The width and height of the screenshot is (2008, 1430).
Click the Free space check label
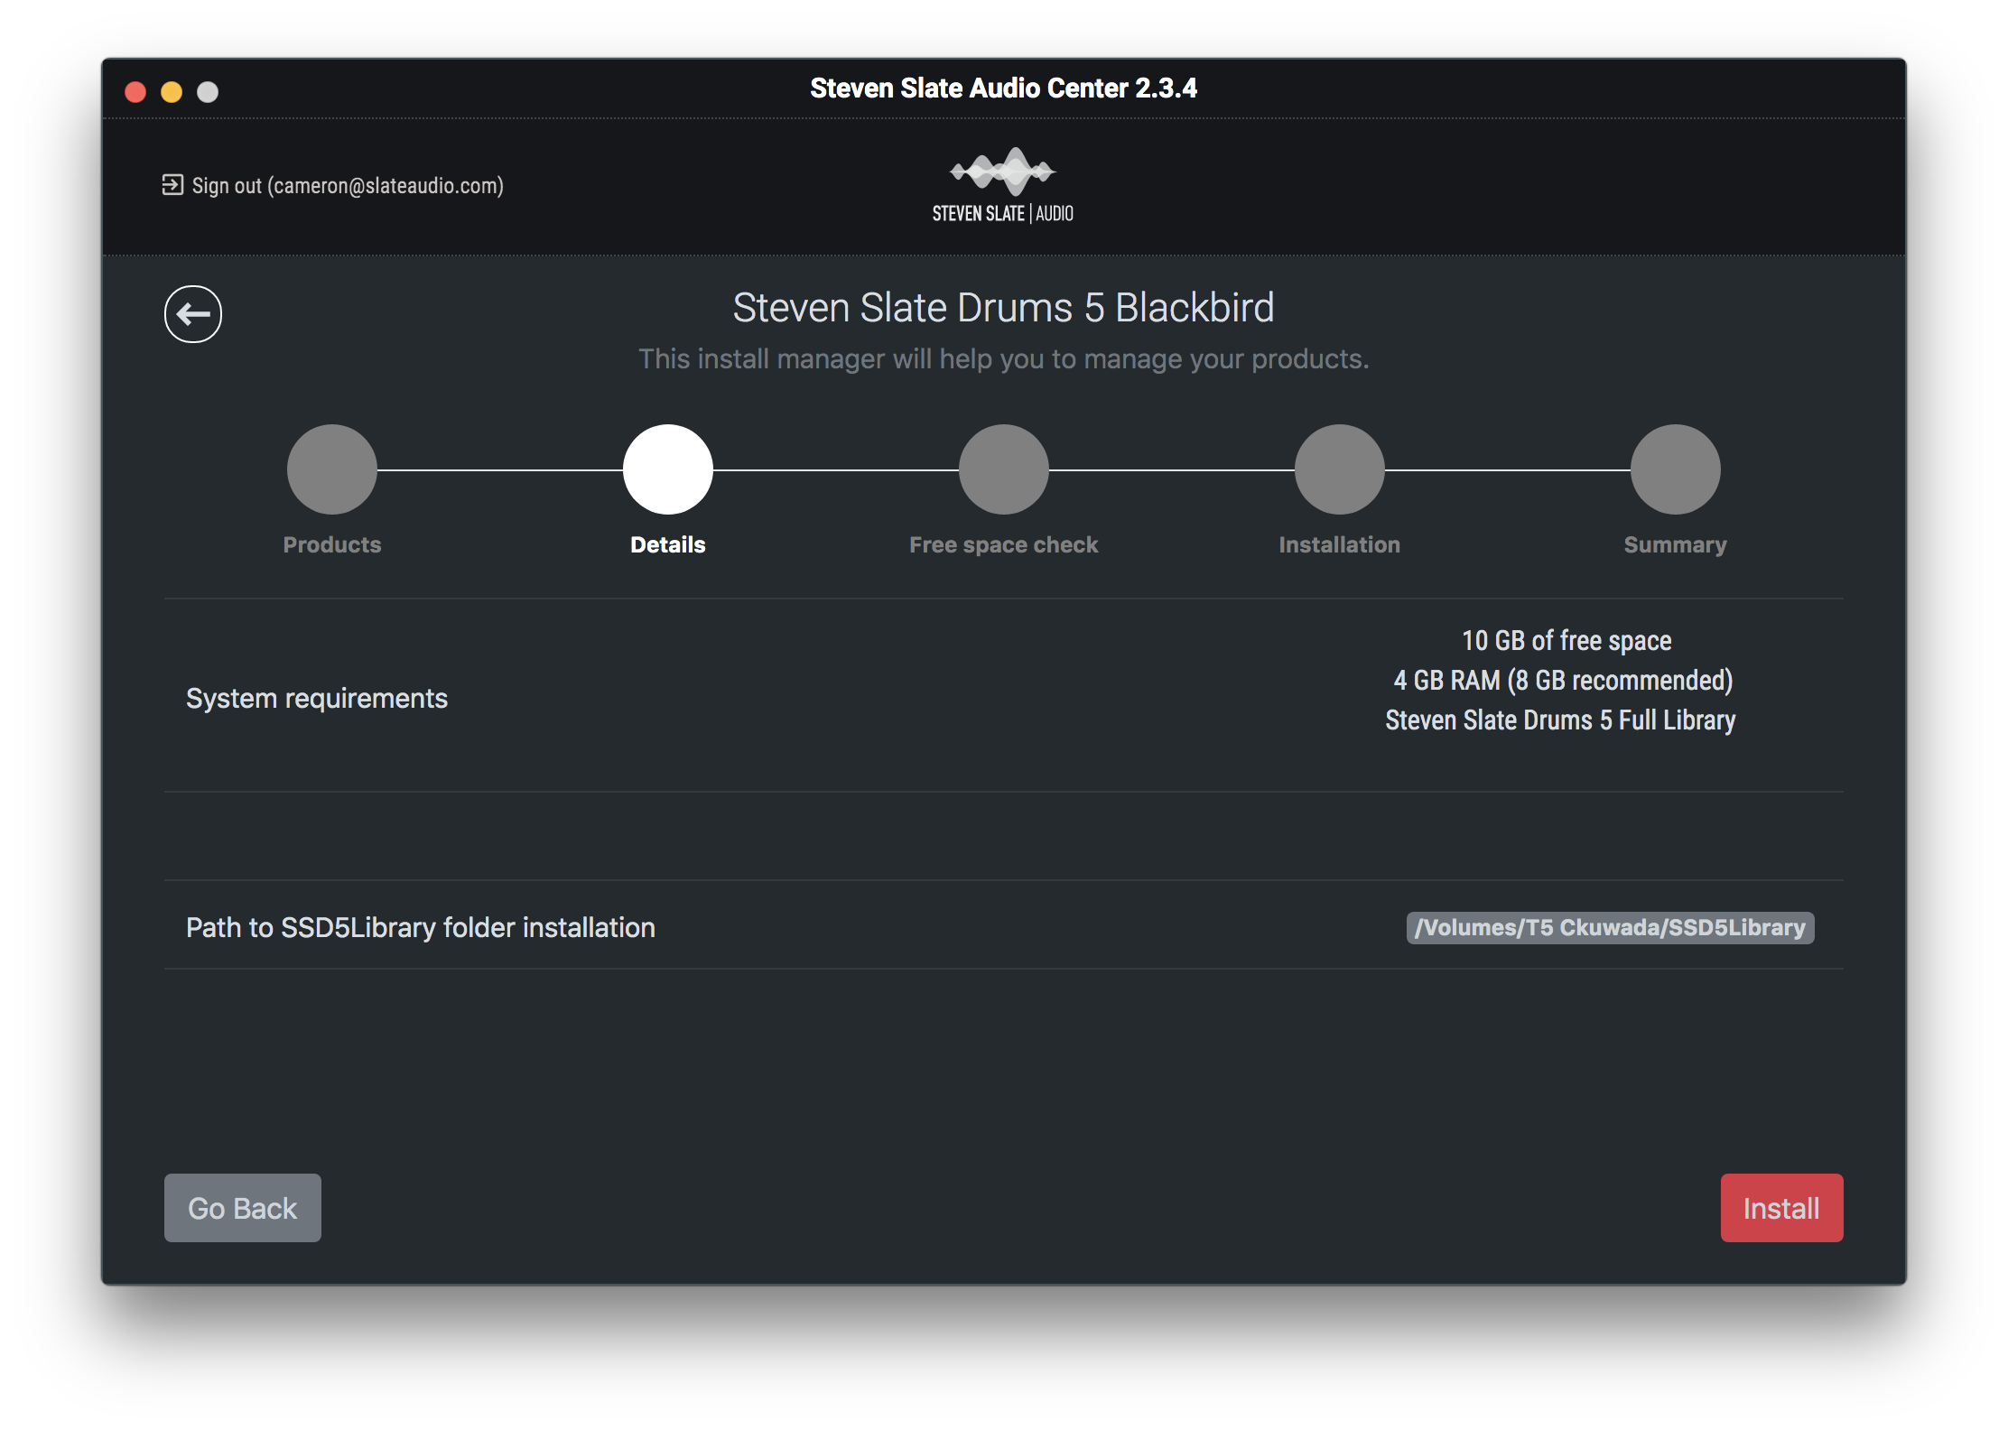point(1004,544)
